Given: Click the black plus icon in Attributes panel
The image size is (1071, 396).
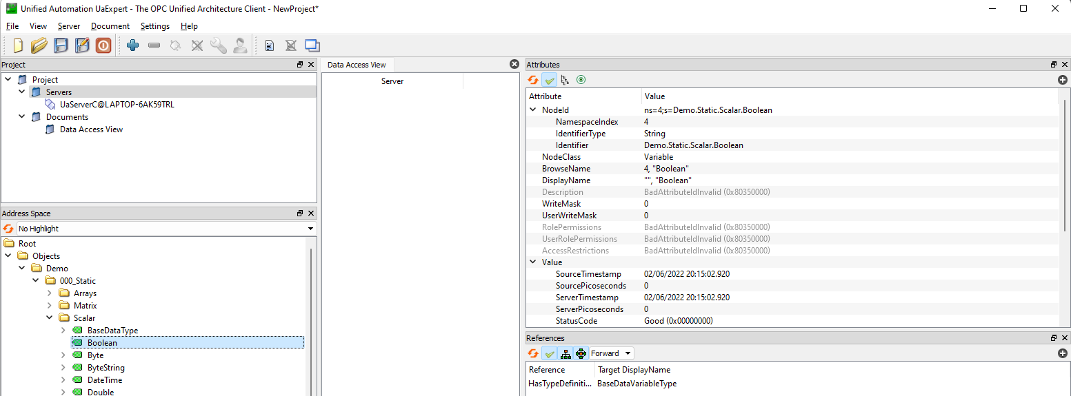Looking at the screenshot, I should [x=1062, y=80].
